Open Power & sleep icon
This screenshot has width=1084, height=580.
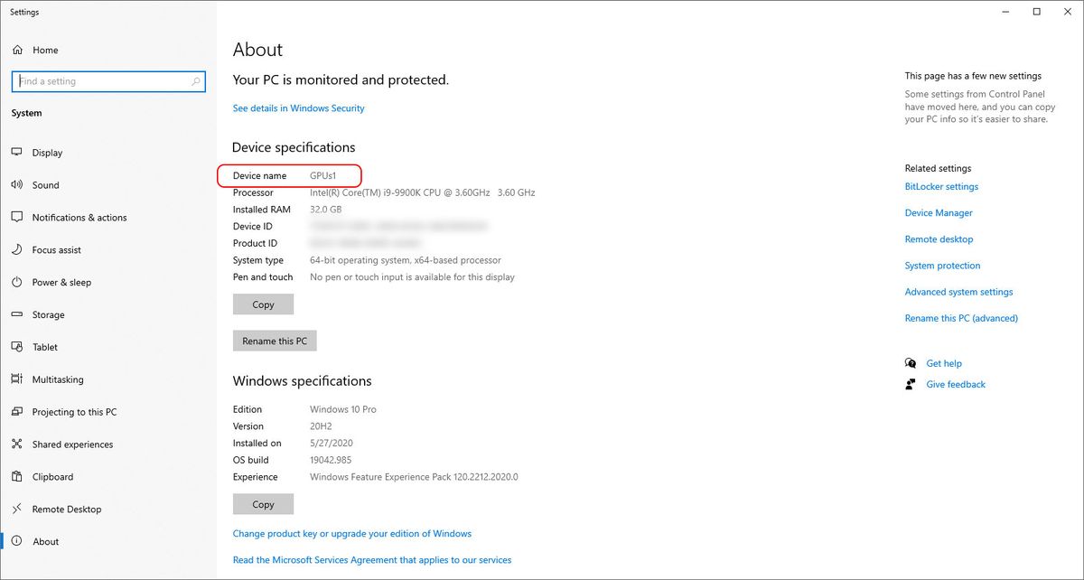[x=16, y=283]
